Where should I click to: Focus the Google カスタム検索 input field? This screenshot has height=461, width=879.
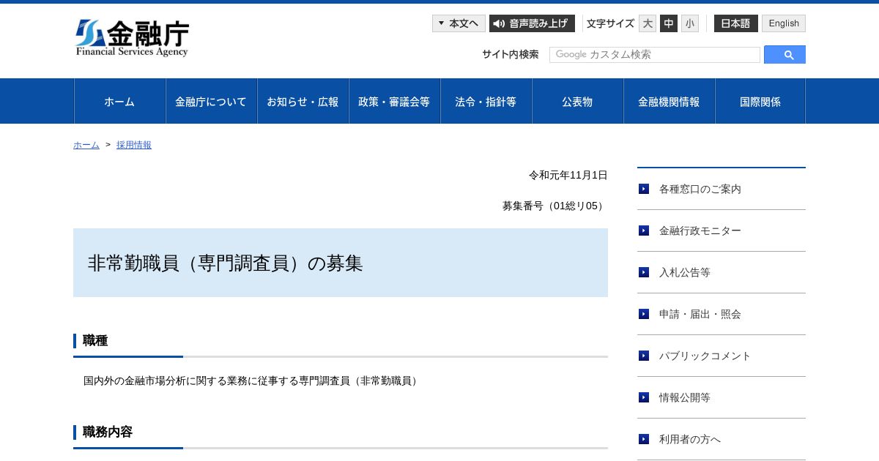(655, 55)
